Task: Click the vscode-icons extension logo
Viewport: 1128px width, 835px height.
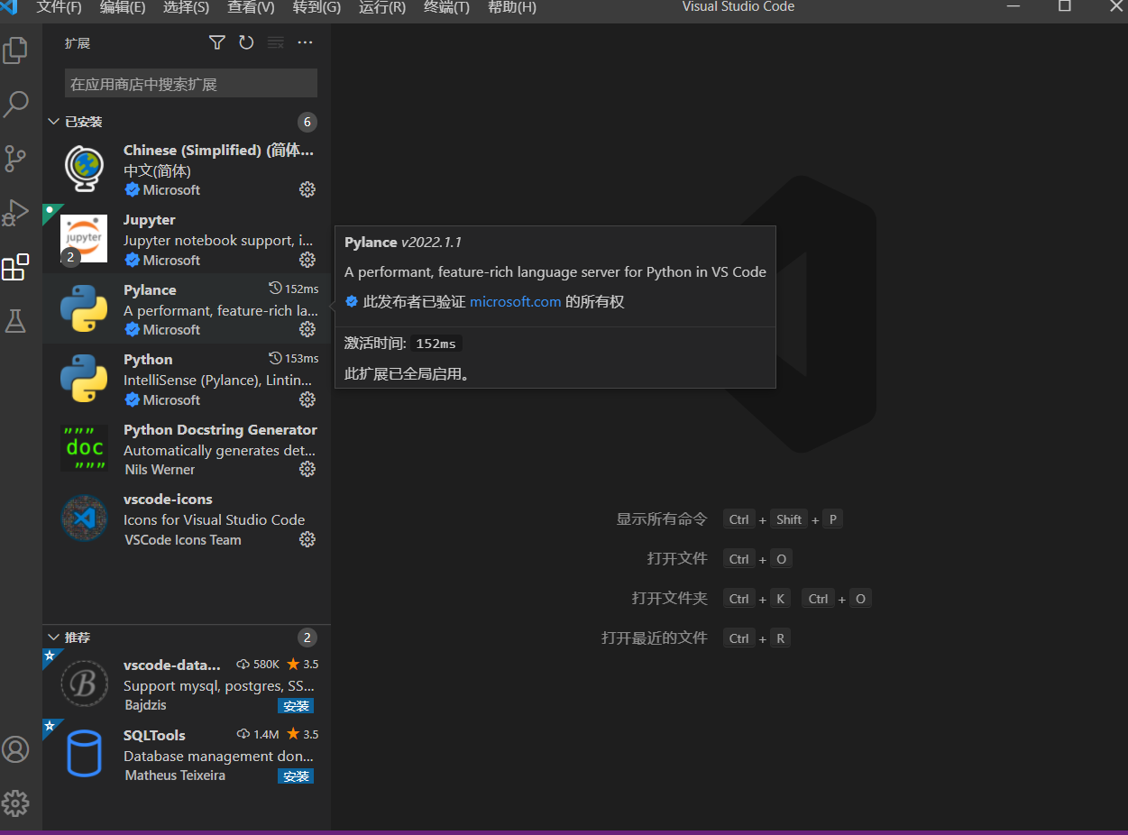Action: tap(84, 518)
